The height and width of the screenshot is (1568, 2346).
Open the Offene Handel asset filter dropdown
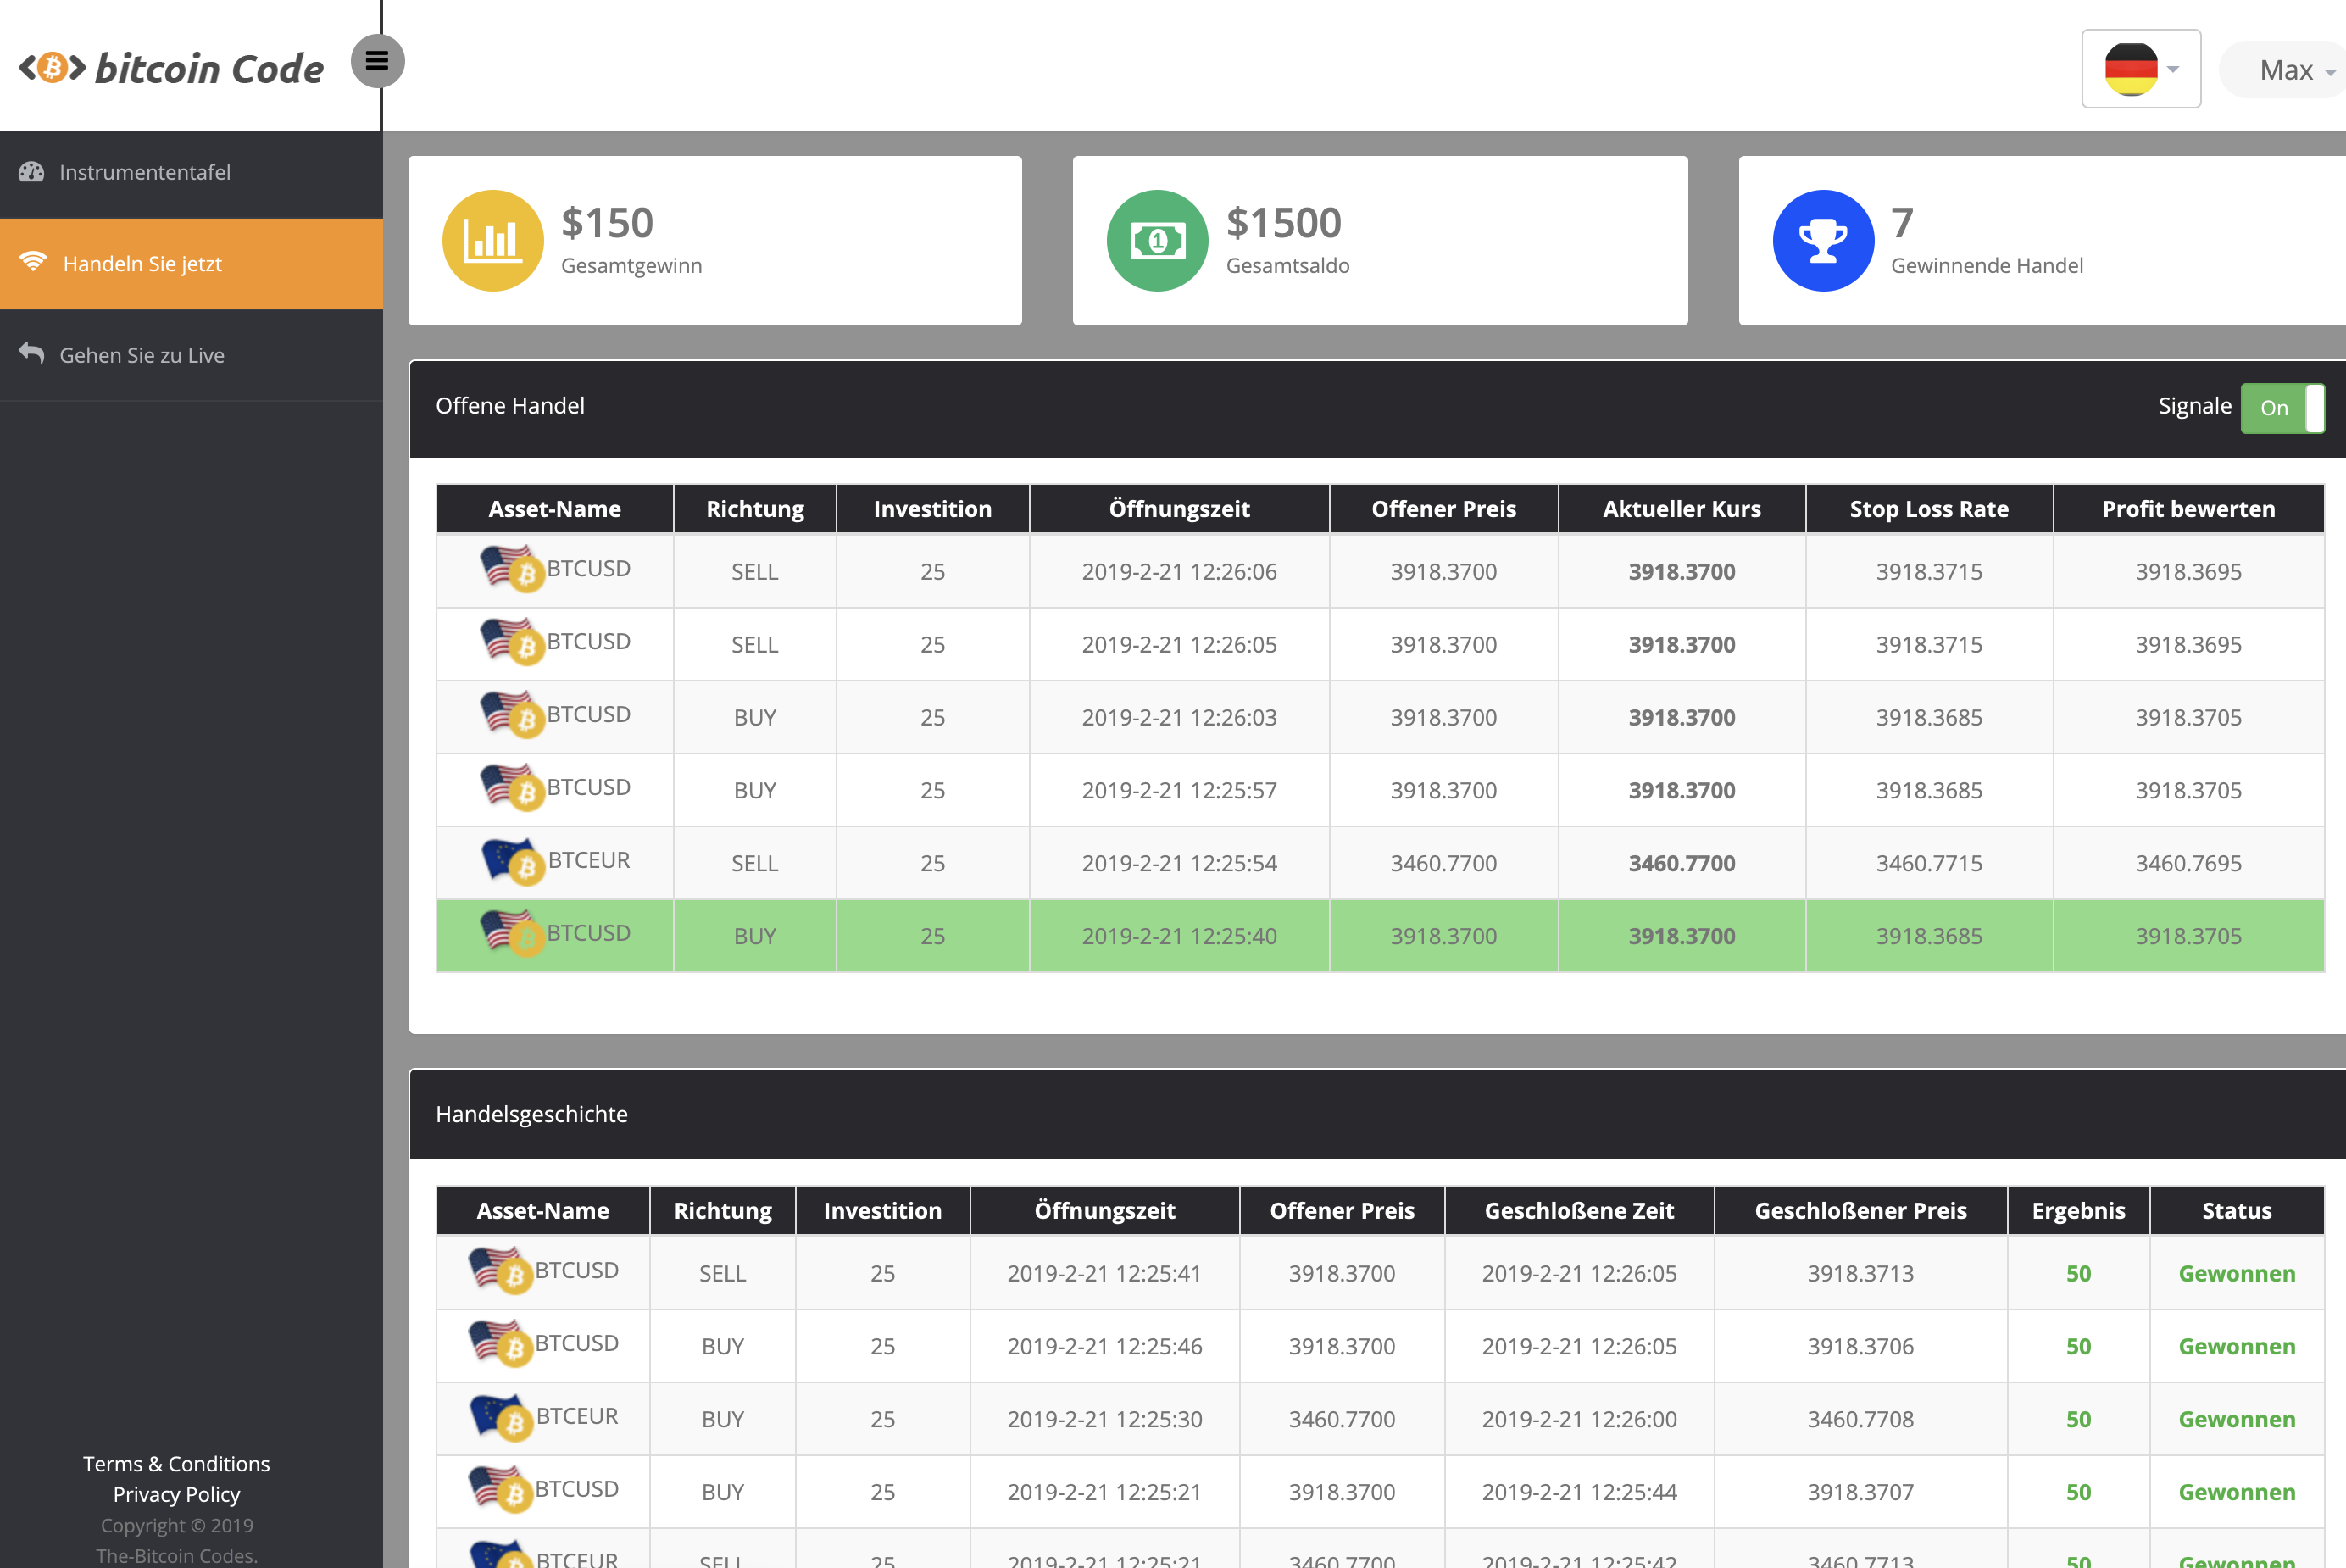[x=553, y=508]
